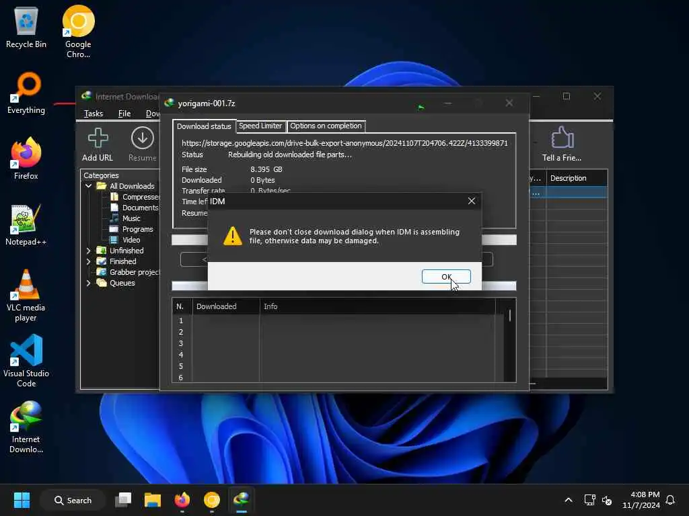Open the Firefox desktop shortcut
The height and width of the screenshot is (516, 689).
pos(26,159)
